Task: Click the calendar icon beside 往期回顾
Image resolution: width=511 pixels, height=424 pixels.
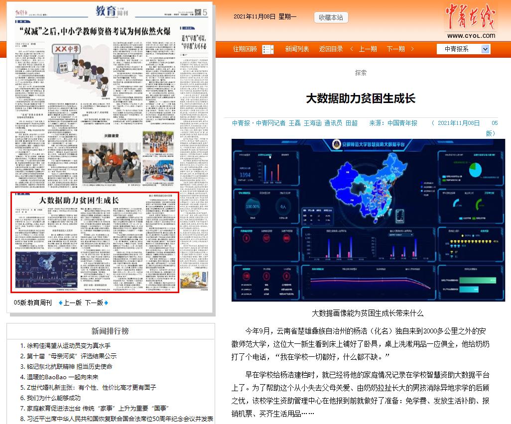Action: [x=268, y=49]
